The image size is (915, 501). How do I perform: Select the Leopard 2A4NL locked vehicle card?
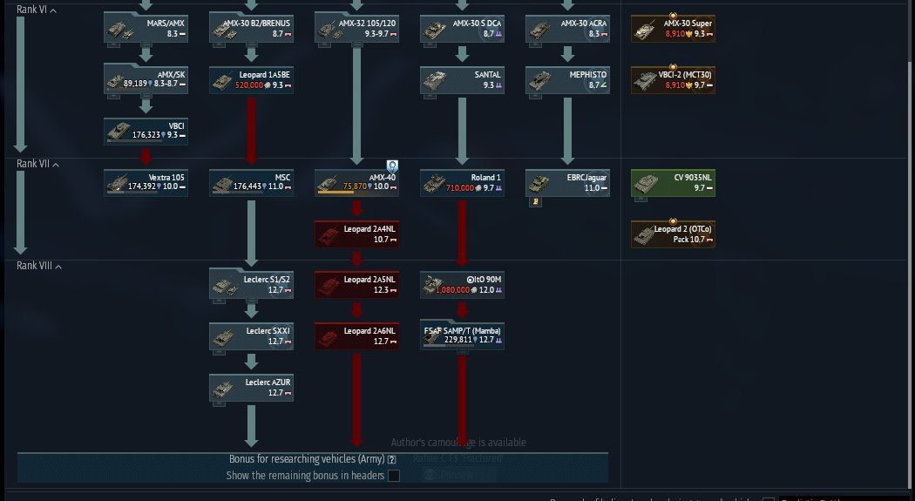click(356, 234)
